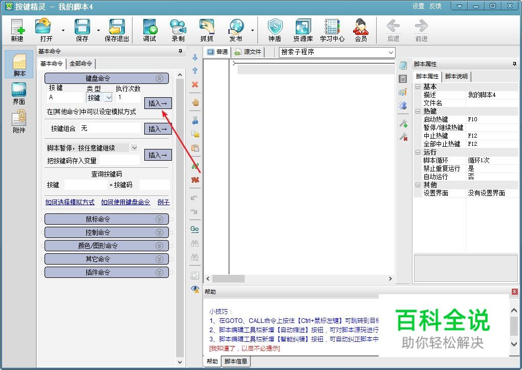Open the 搜索子程序 combo box

(x=337, y=52)
